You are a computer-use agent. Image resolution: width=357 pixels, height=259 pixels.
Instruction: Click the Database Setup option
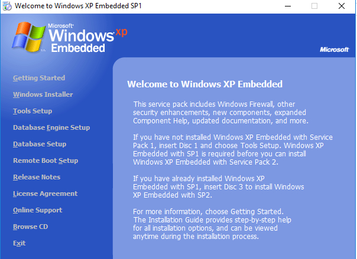pyautogui.click(x=40, y=144)
